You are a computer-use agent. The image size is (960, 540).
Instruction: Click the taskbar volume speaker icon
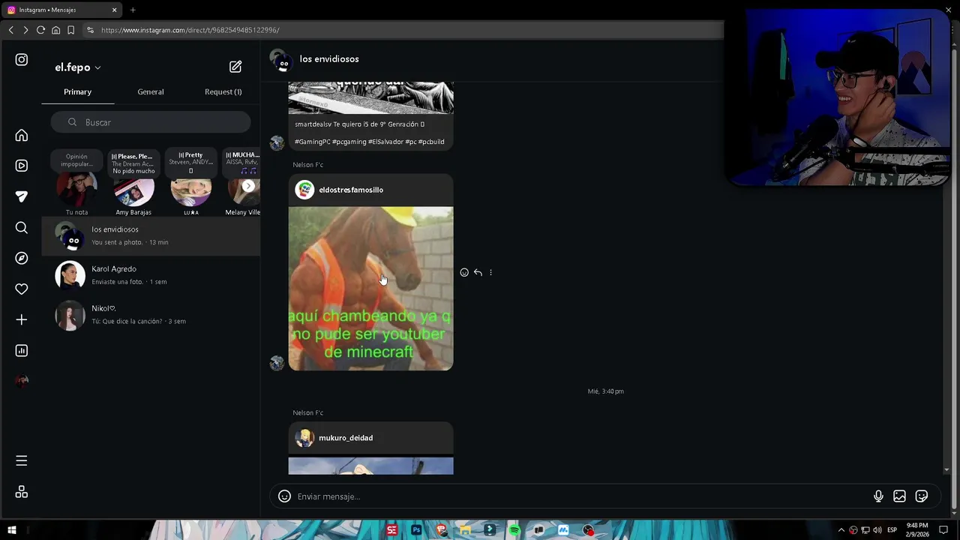click(x=877, y=530)
